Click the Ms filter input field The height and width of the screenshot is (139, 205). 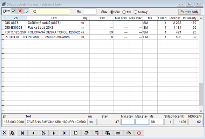click(x=90, y=12)
